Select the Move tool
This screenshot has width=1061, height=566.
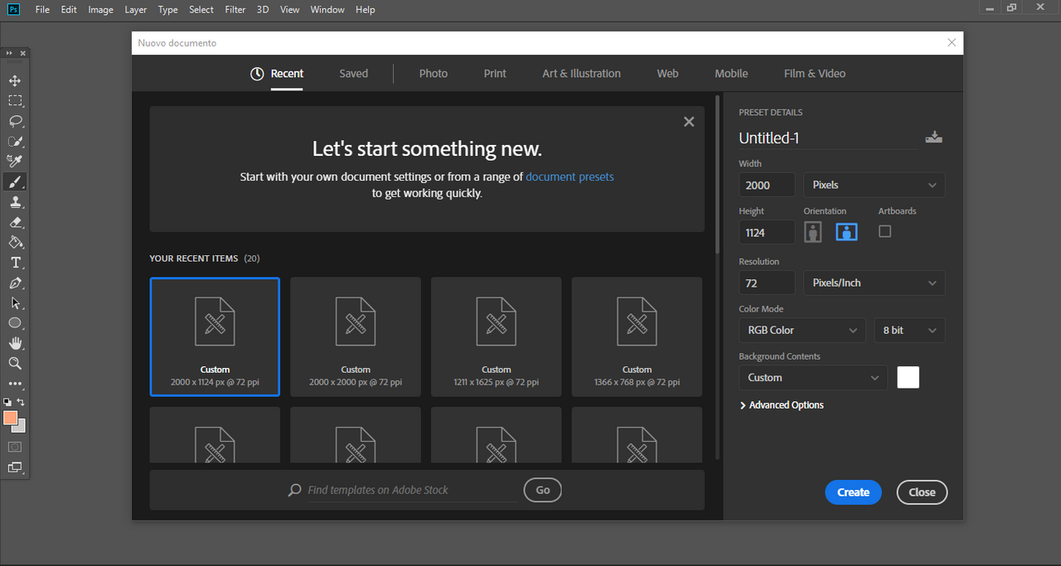coord(15,80)
